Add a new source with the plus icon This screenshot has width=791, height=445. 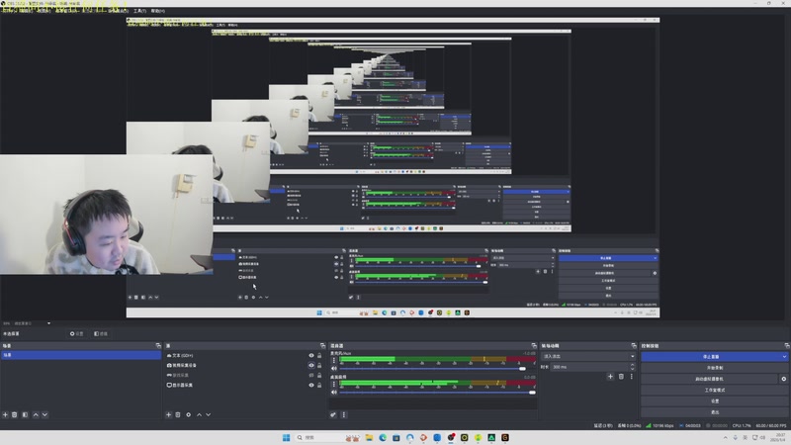point(168,414)
